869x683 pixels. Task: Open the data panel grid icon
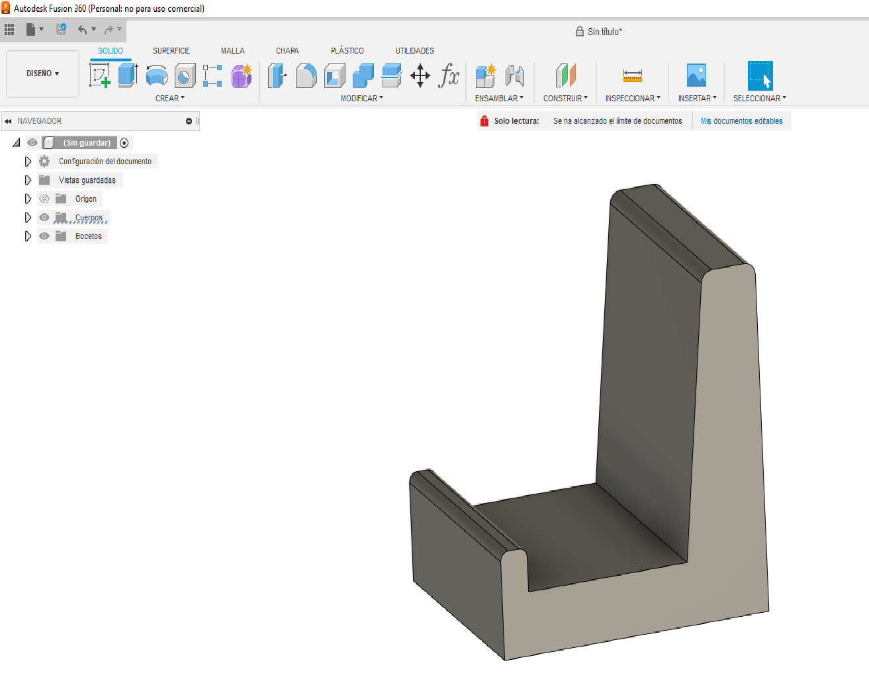pos(9,29)
